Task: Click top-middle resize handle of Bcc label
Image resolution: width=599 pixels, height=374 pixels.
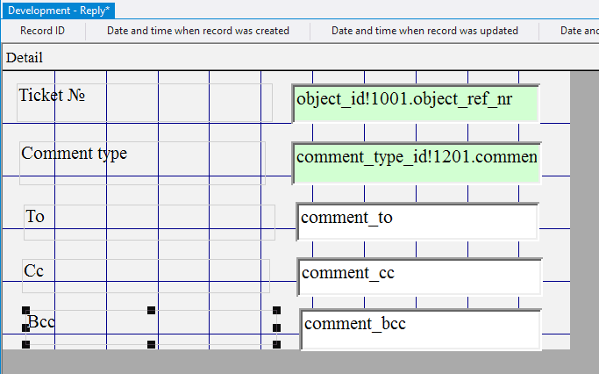Action: [x=152, y=311]
